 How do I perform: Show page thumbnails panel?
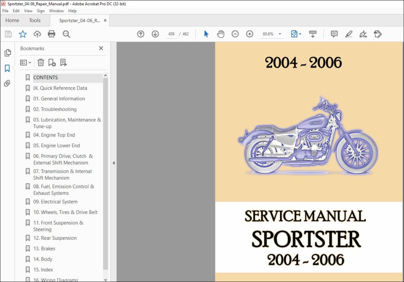(7, 53)
